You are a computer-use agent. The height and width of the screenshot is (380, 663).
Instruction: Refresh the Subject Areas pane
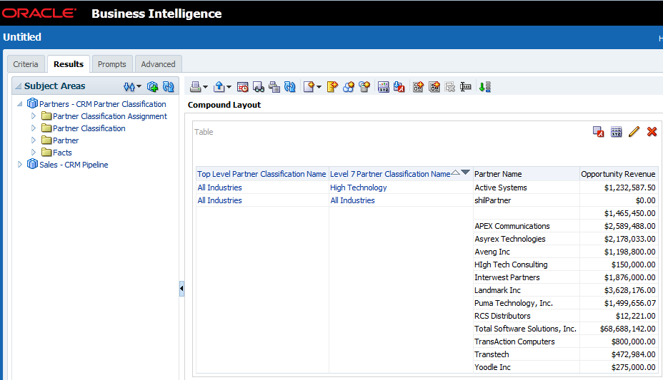169,86
